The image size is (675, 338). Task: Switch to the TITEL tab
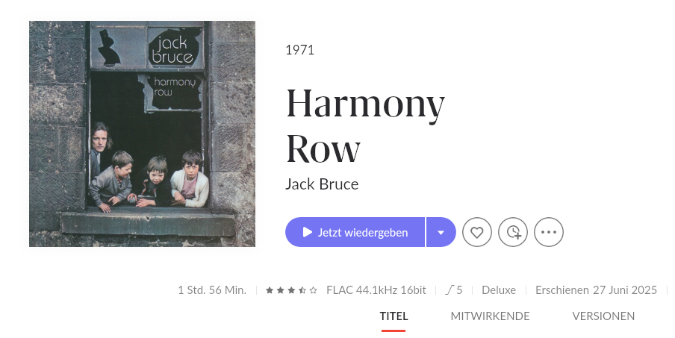tap(394, 316)
